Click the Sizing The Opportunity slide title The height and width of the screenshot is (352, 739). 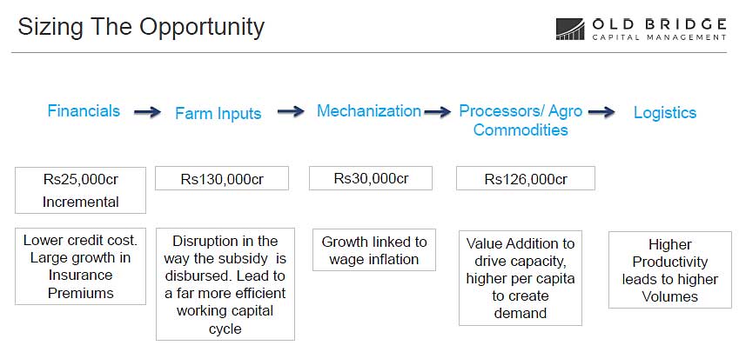pos(141,27)
